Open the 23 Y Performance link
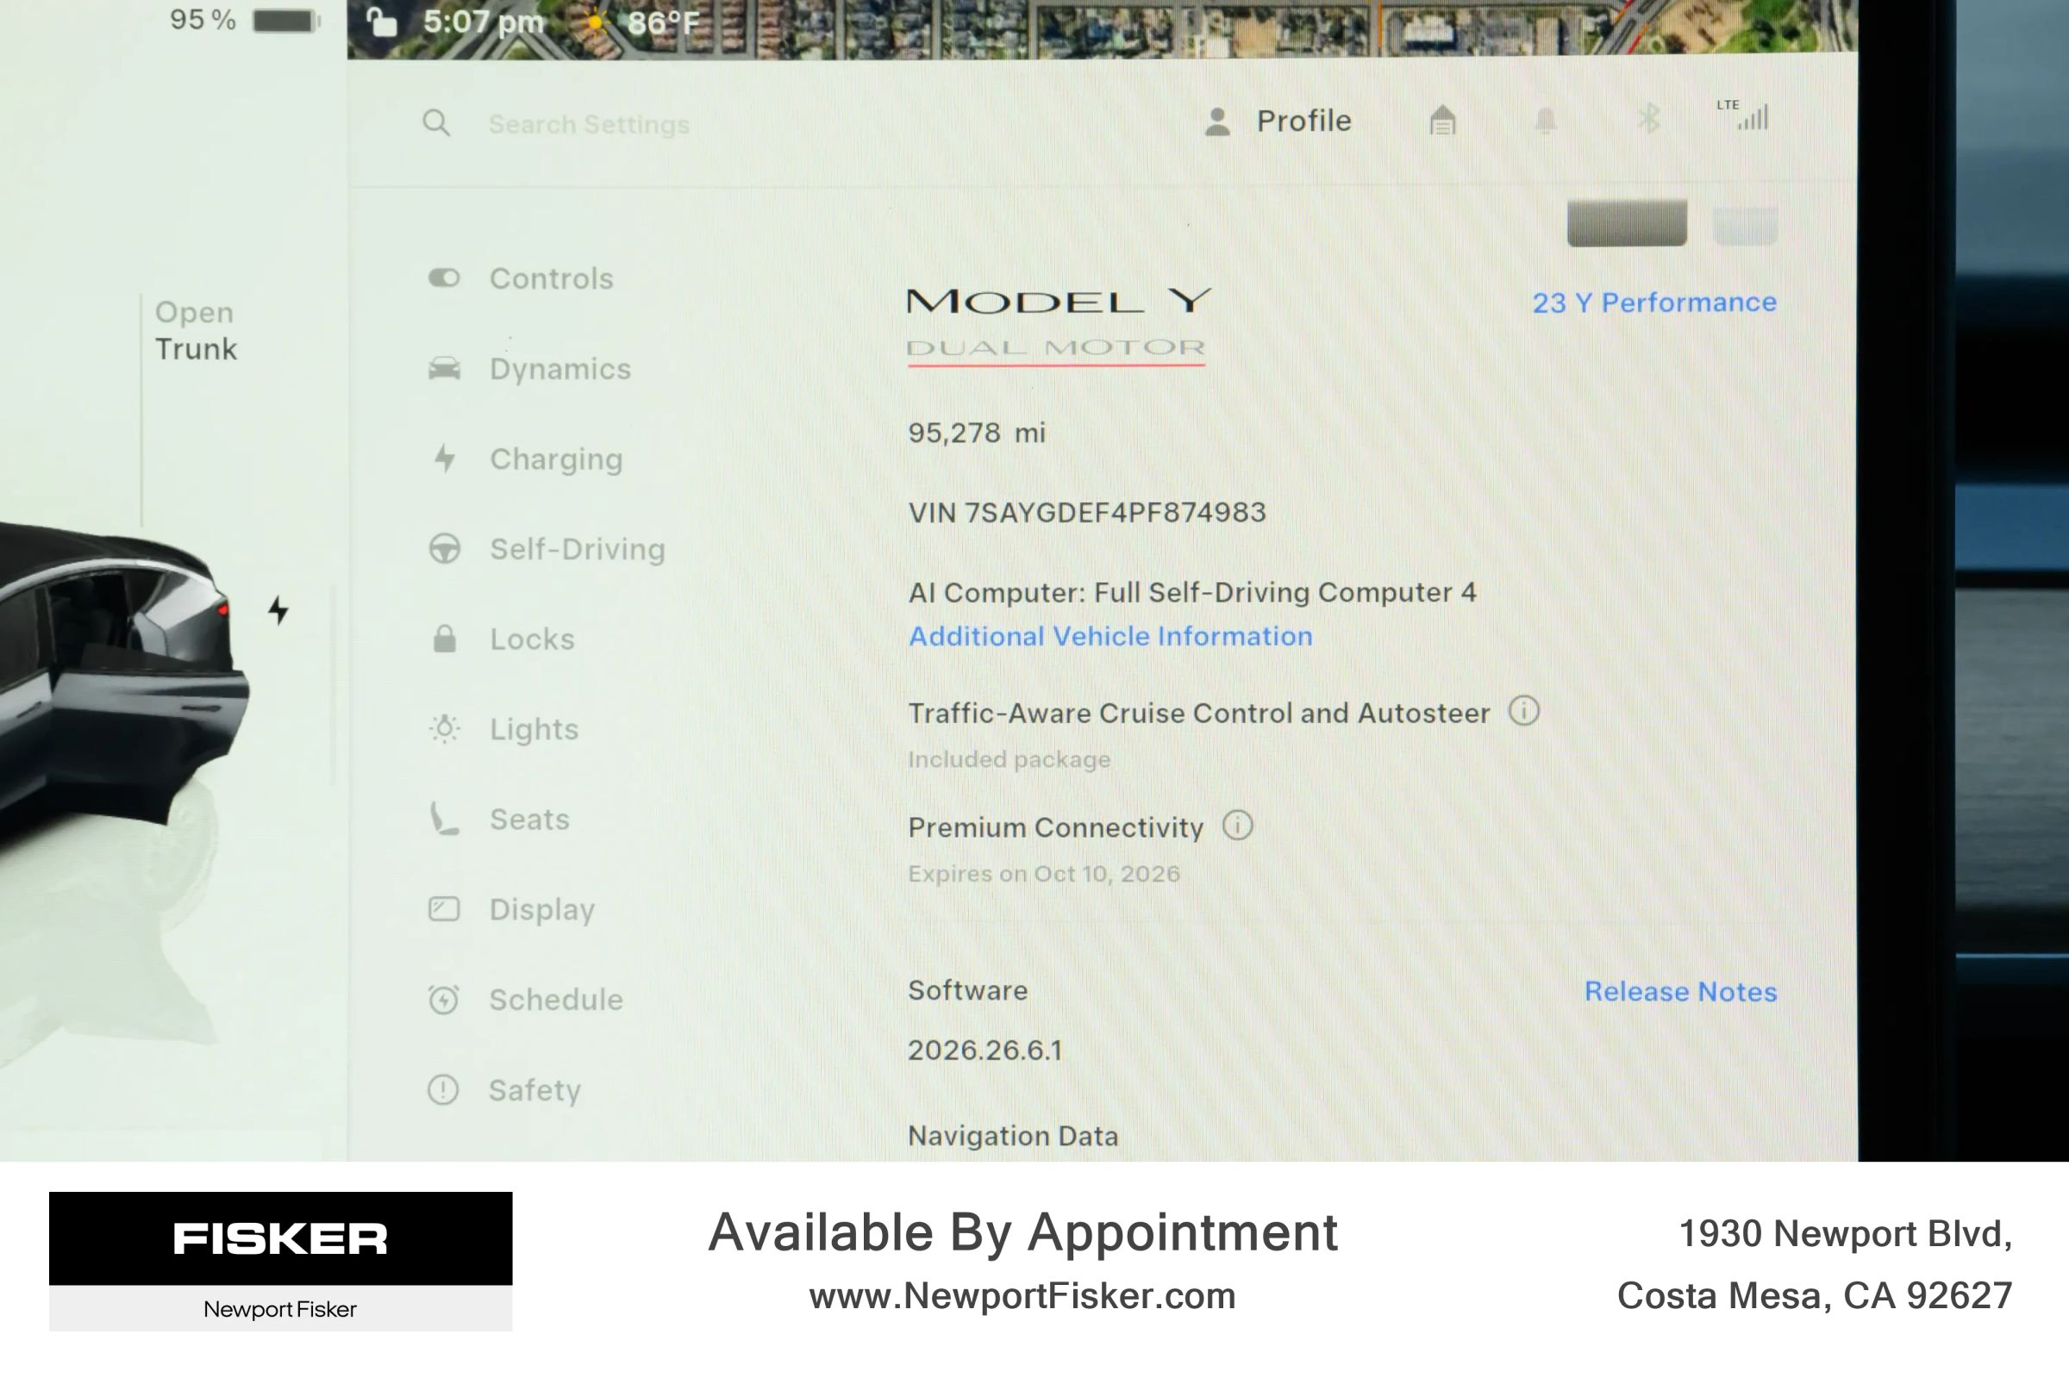2069x1378 pixels. [x=1654, y=302]
